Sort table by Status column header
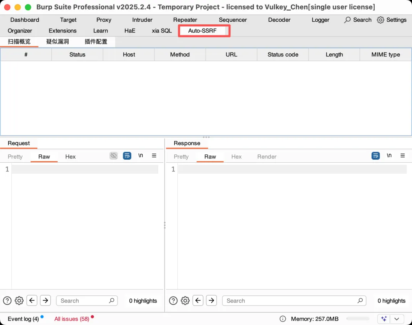The height and width of the screenshot is (325, 412). pos(77,54)
